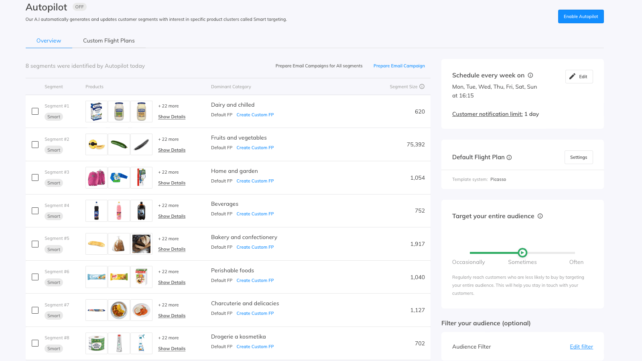Click the Default Flight Plan info icon

pyautogui.click(x=509, y=157)
